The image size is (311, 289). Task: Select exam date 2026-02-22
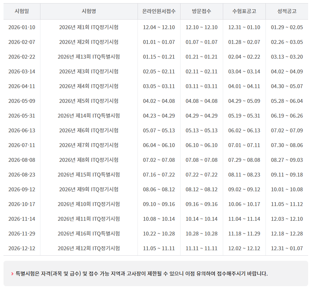coord(22,57)
